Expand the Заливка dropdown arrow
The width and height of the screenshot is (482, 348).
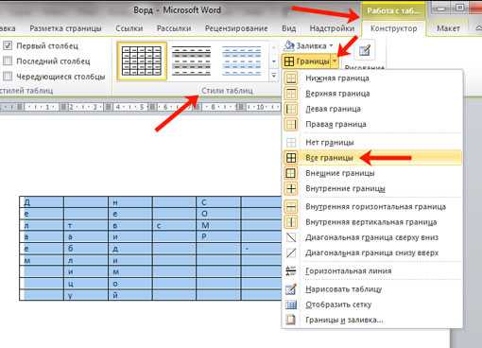331,45
